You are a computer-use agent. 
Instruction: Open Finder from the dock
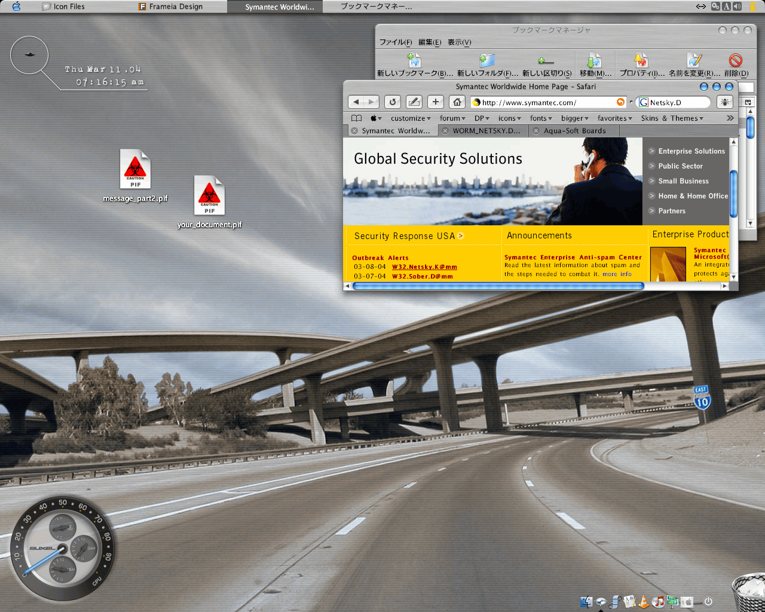coord(586,601)
